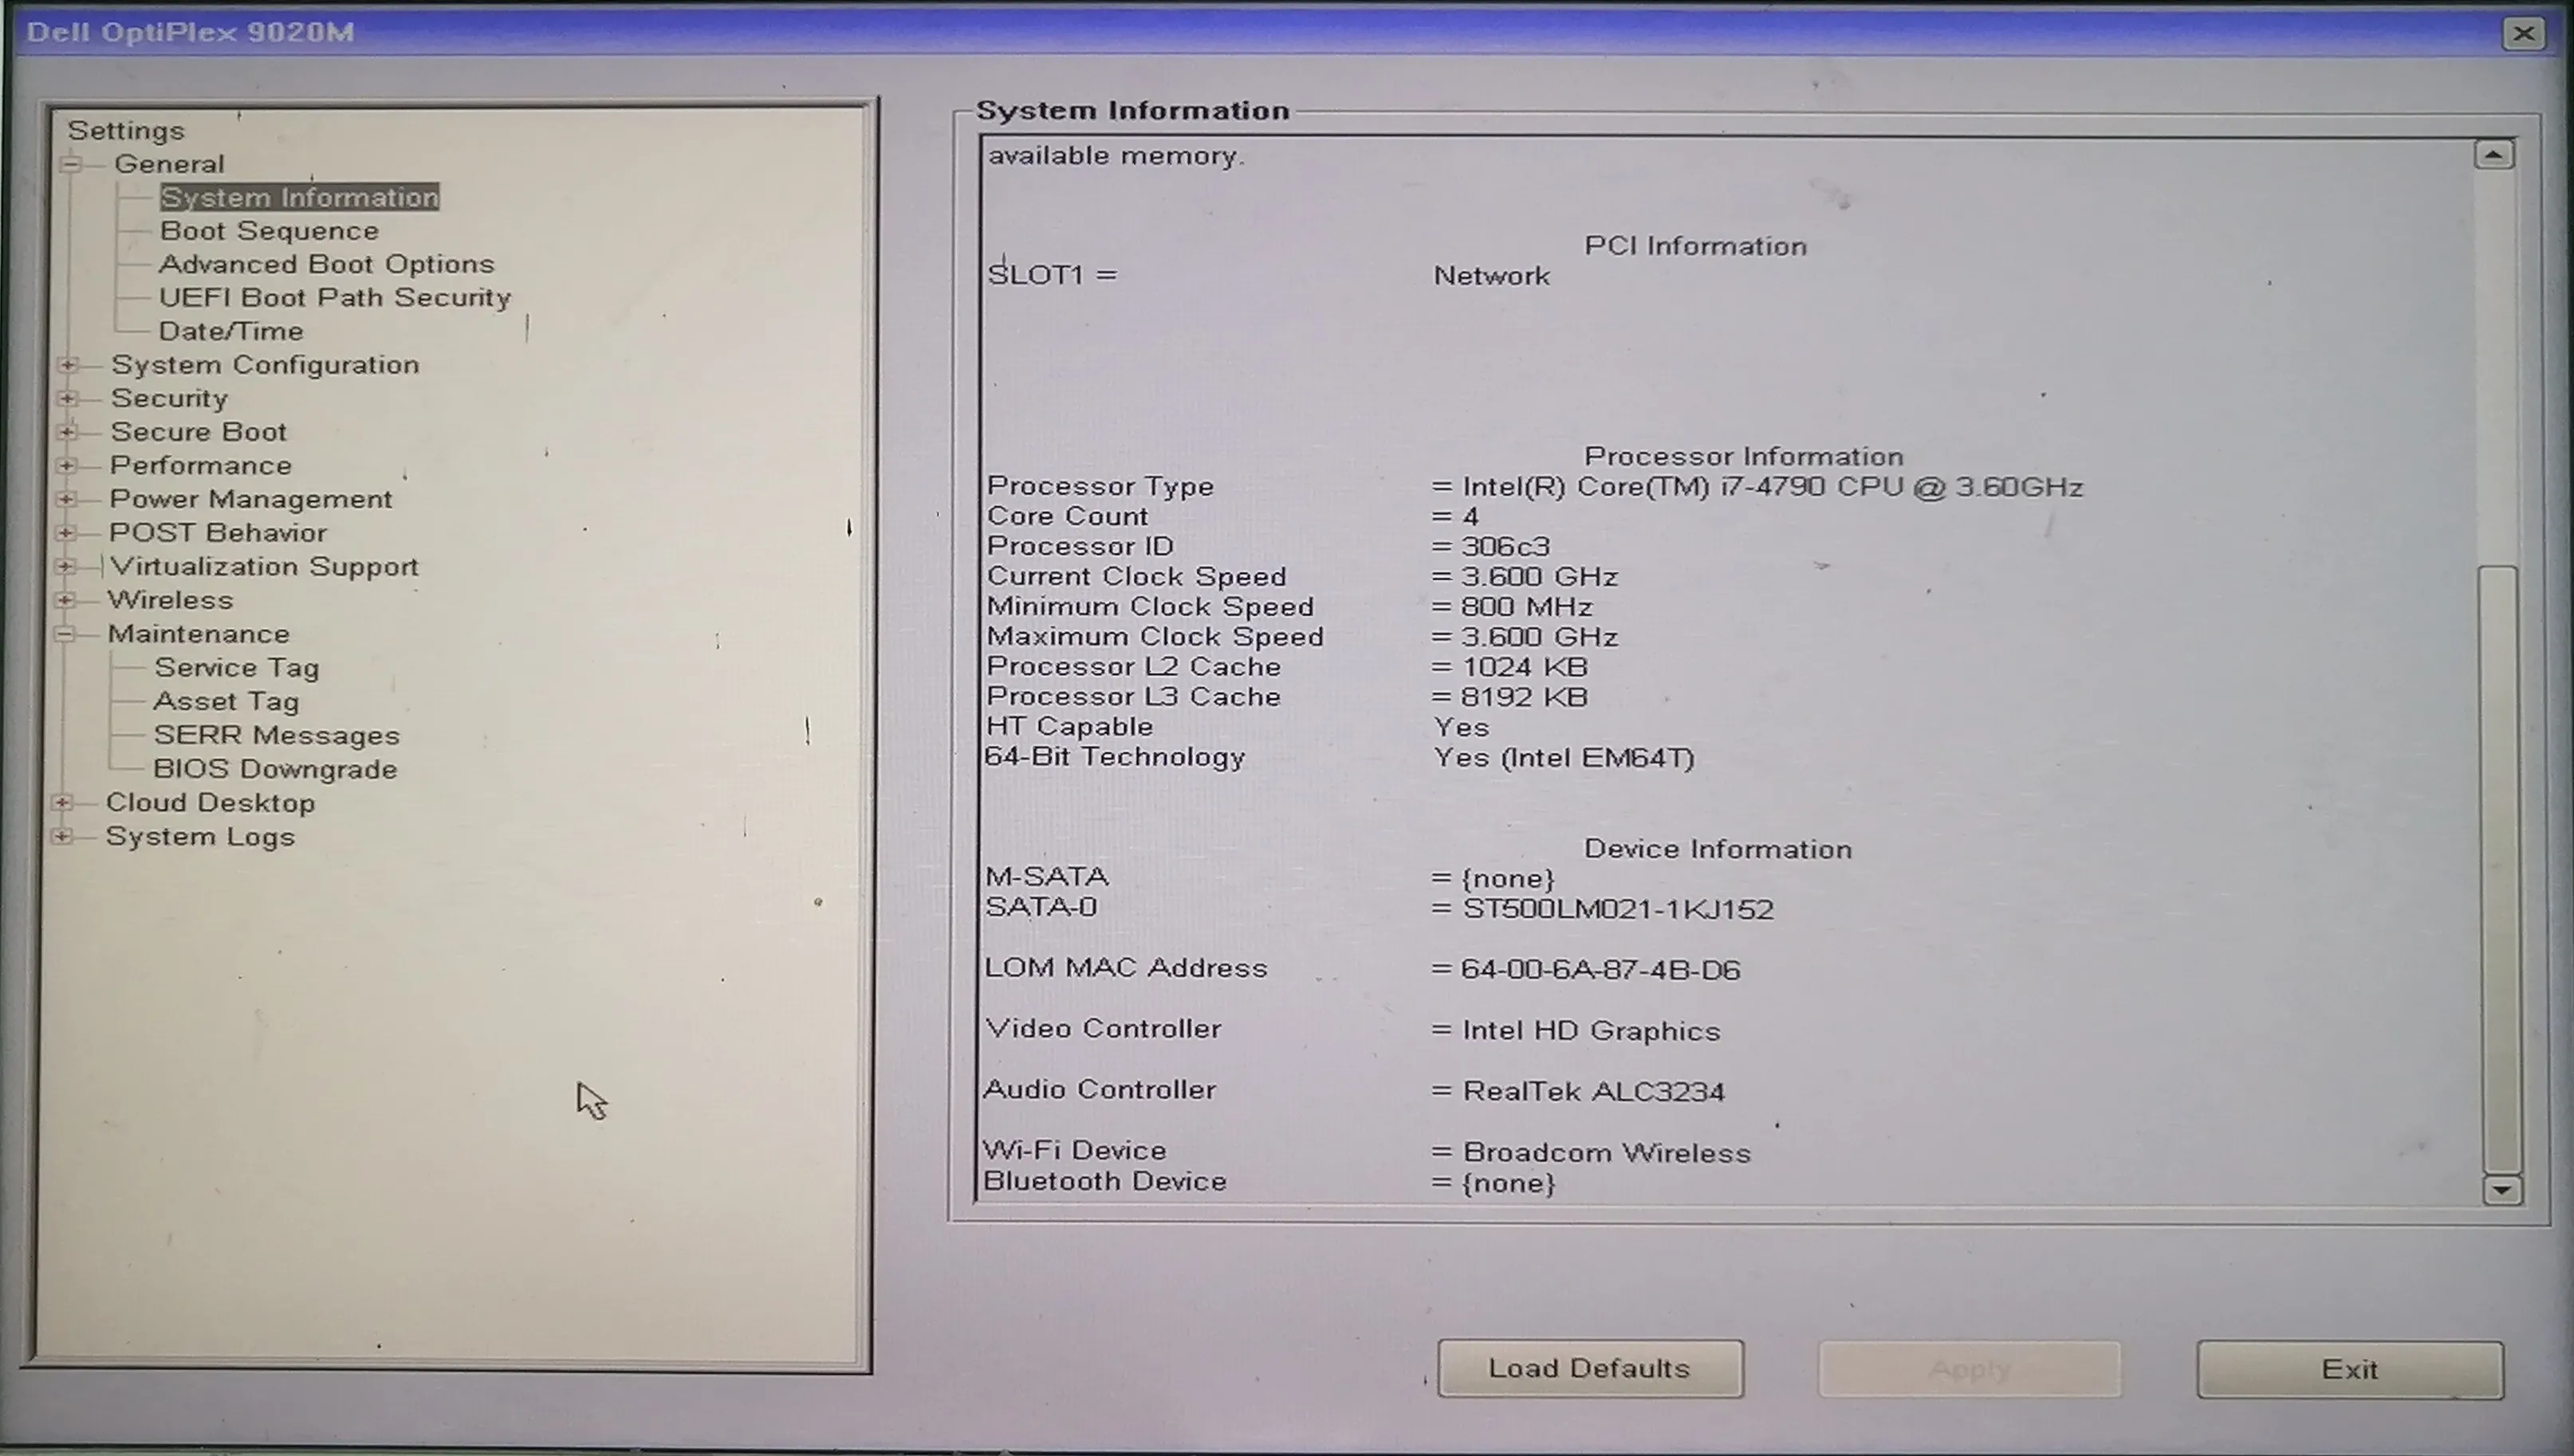
Task: Select the General label
Action: 169,164
